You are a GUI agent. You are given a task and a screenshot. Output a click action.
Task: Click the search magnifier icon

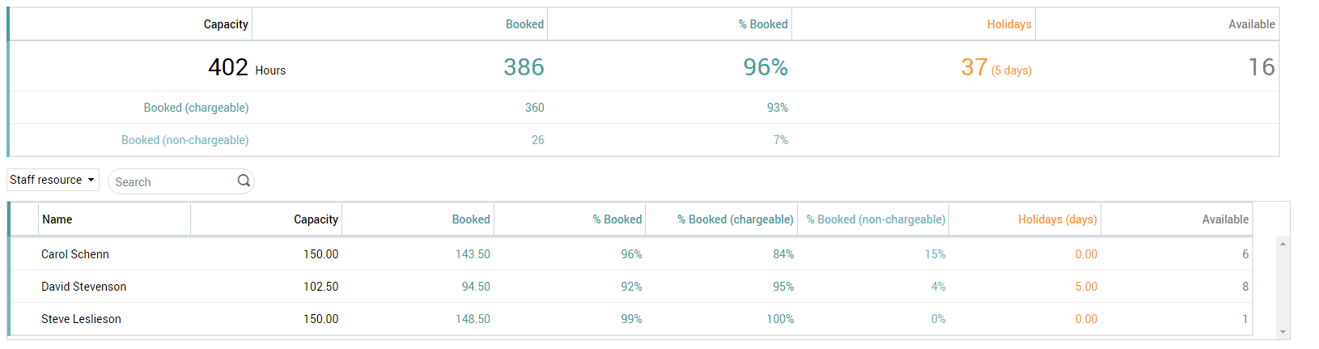point(244,181)
